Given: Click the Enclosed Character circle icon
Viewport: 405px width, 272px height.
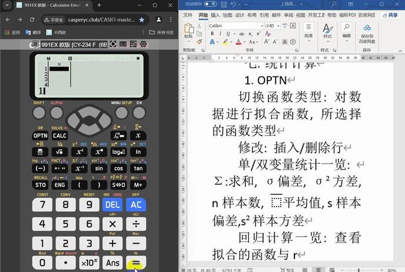Looking at the screenshot, I should coord(293,42).
